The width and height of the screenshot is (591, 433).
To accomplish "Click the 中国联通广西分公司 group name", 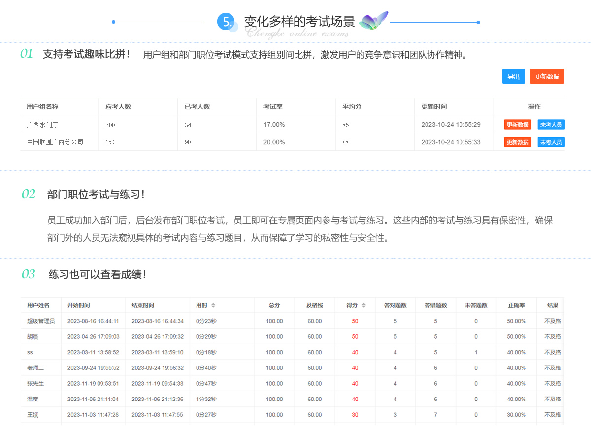I will pos(55,142).
